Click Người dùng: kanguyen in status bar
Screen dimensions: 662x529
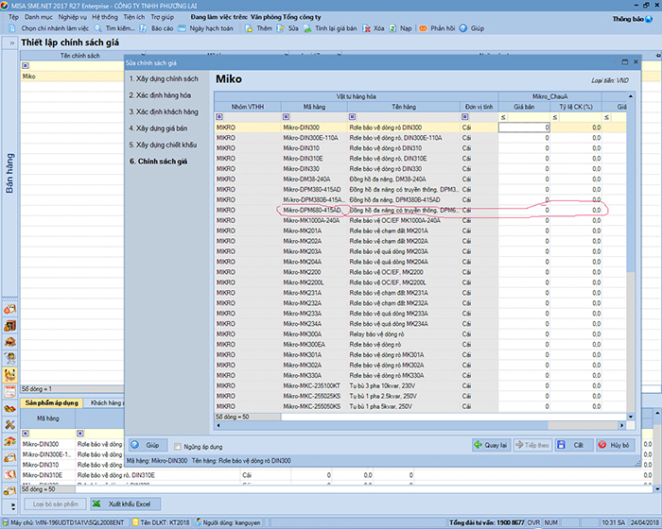(x=228, y=522)
